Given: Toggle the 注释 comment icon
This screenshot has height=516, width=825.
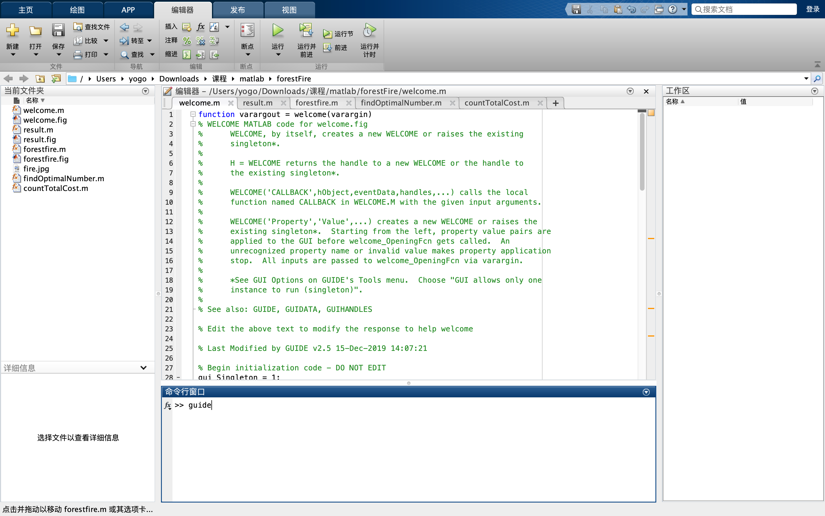Looking at the screenshot, I should (186, 40).
